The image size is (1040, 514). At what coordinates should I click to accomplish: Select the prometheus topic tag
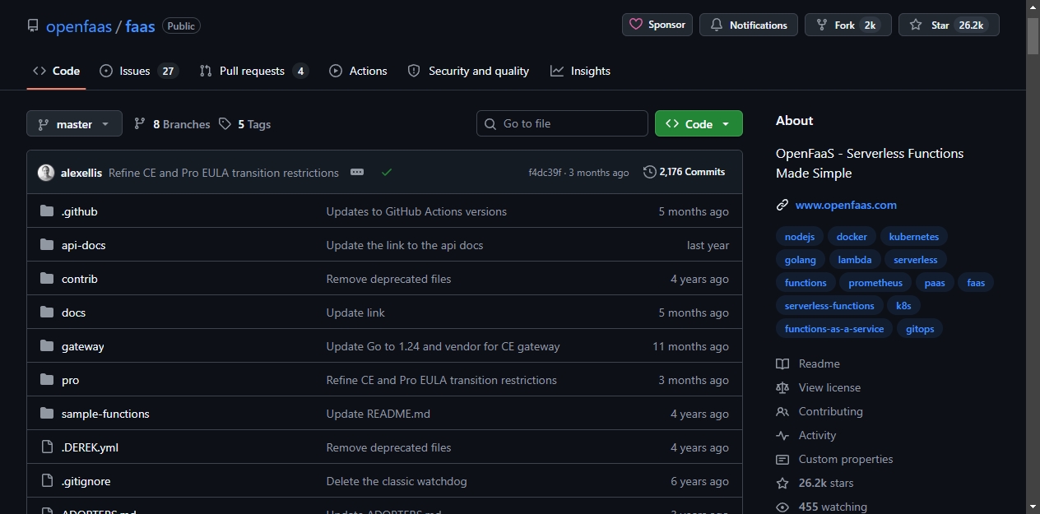pyautogui.click(x=875, y=282)
